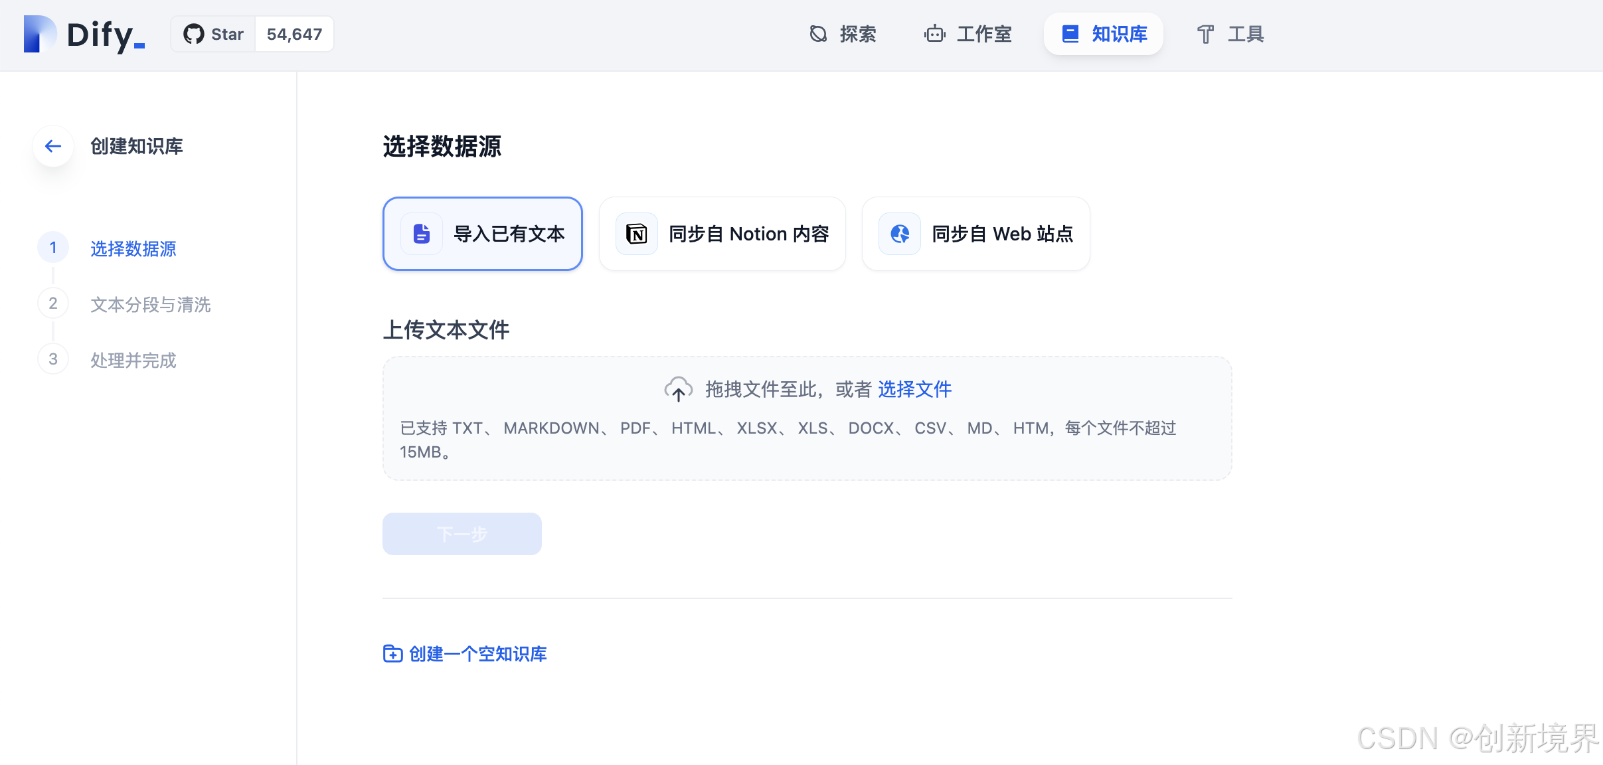Click the globe icon on Web 站点 card
This screenshot has height=765, width=1603.
coord(899,233)
